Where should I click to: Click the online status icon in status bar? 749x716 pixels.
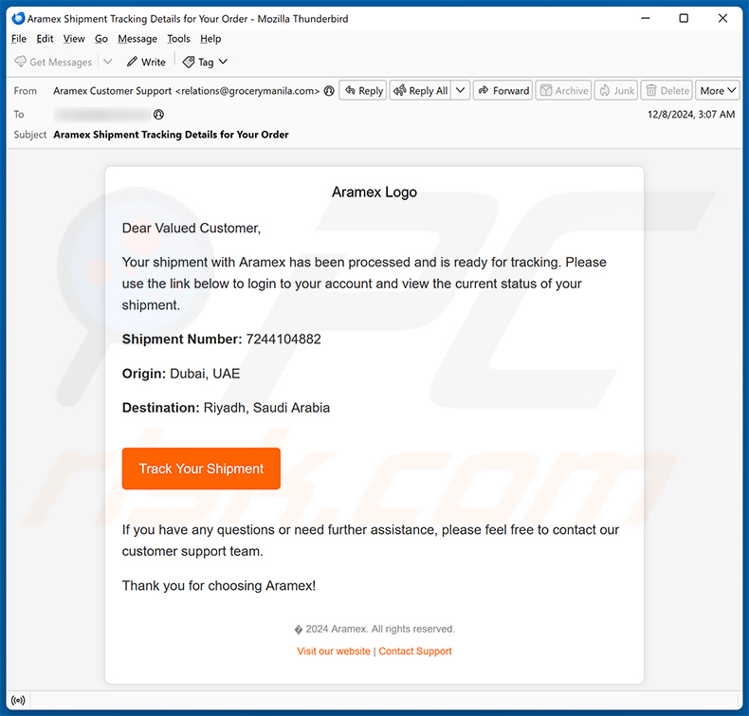18,700
